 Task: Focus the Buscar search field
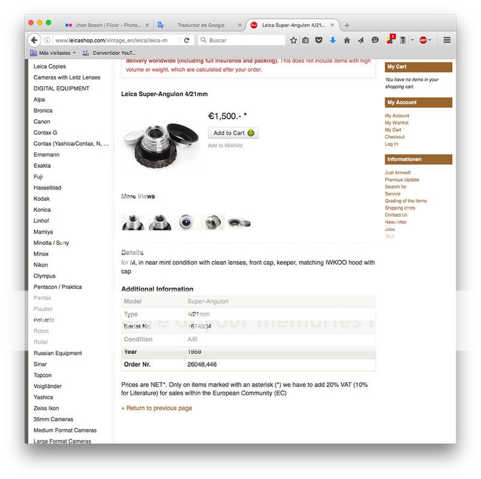[x=242, y=40]
